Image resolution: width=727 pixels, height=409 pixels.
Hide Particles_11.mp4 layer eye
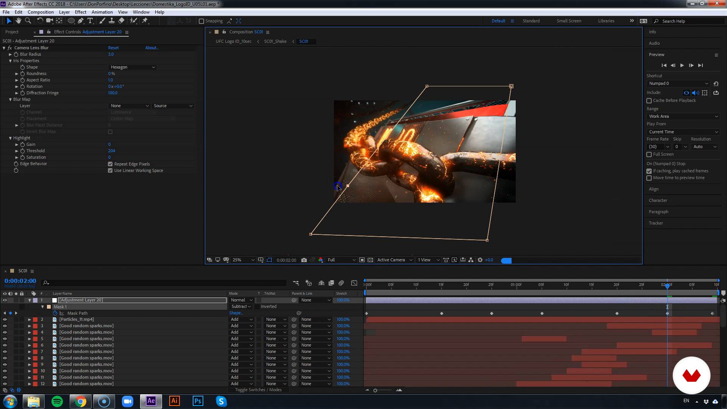(x=5, y=320)
